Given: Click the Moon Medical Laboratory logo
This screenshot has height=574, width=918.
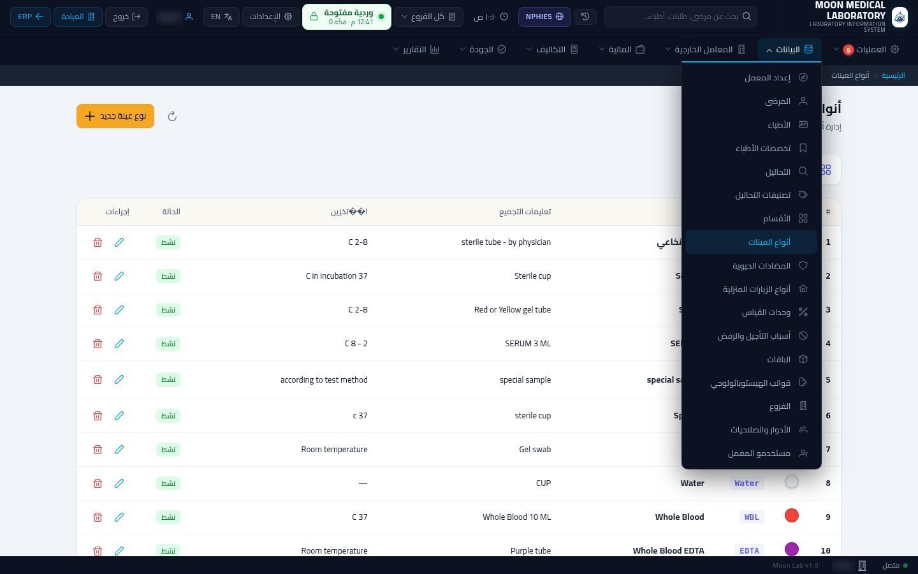Looking at the screenshot, I should click(x=900, y=17).
